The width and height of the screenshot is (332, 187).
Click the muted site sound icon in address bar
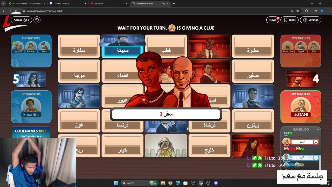[x=292, y=11]
